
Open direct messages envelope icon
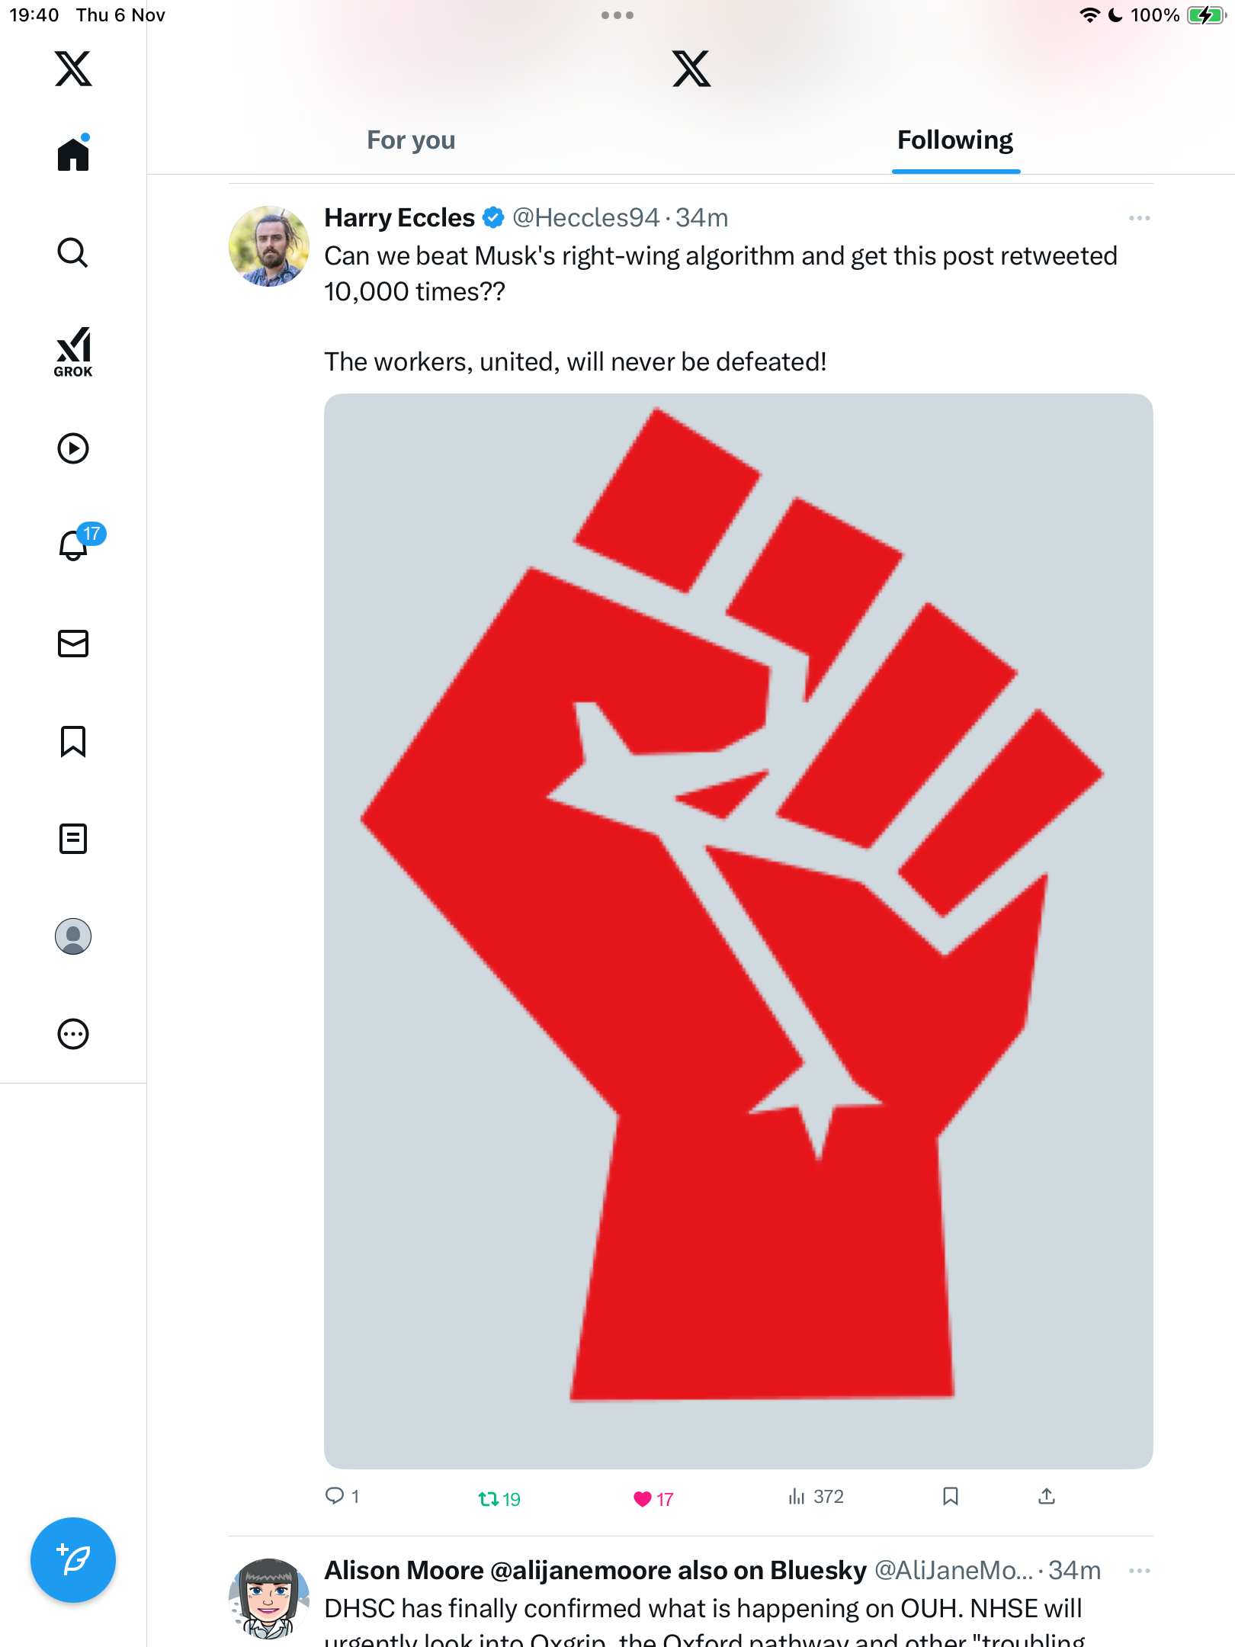(x=73, y=644)
